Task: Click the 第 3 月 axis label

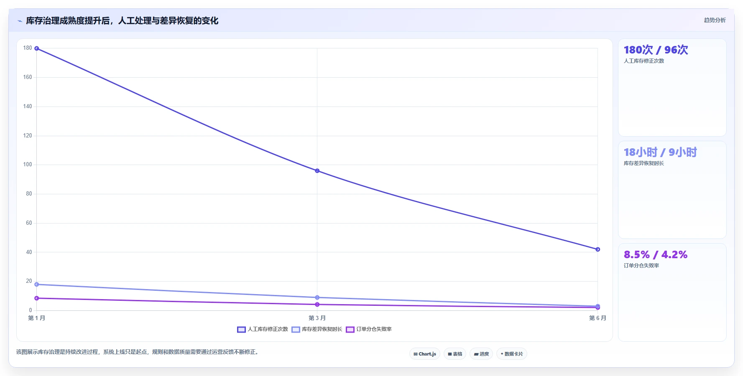Action: 317,318
